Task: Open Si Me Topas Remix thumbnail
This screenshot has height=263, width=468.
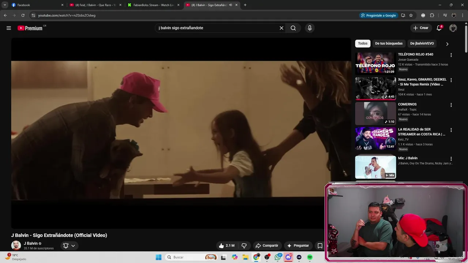Action: click(375, 88)
